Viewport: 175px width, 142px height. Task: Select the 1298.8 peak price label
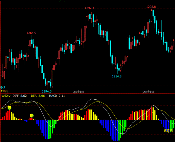pos(151,7)
